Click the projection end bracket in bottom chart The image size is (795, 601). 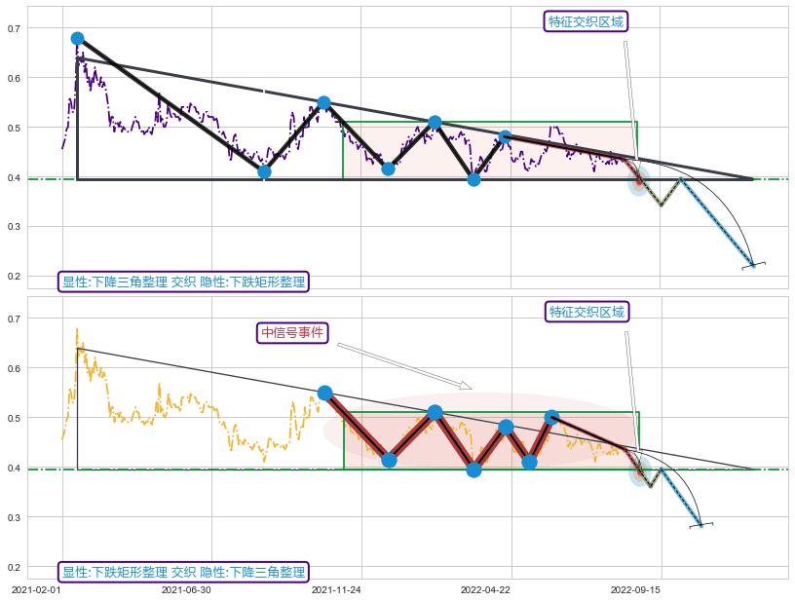click(x=701, y=525)
